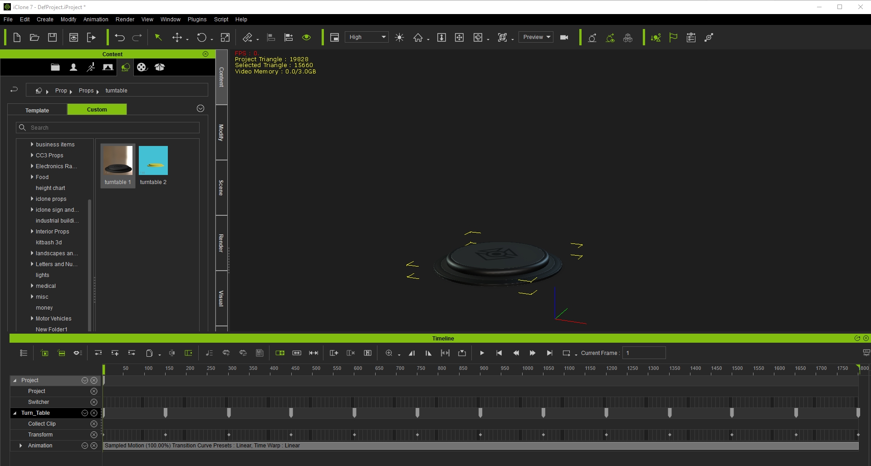Click the video camera record icon
This screenshot has width=871, height=466.
[564, 38]
